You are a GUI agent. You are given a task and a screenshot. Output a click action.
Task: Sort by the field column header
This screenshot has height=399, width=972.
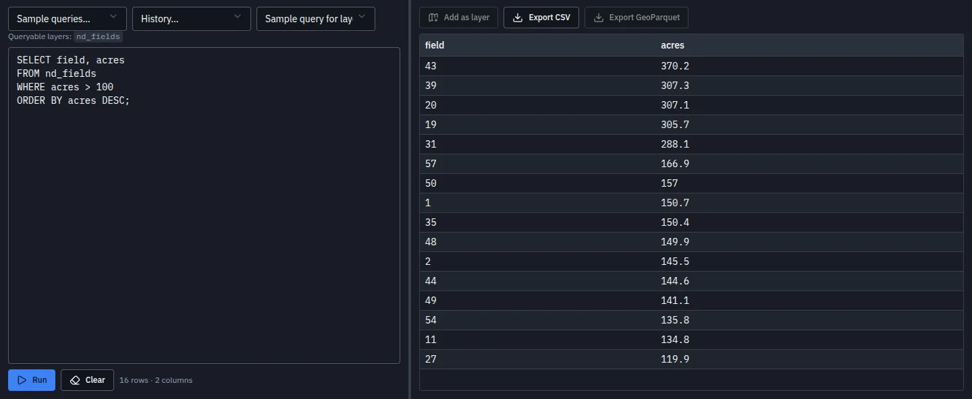point(537,45)
